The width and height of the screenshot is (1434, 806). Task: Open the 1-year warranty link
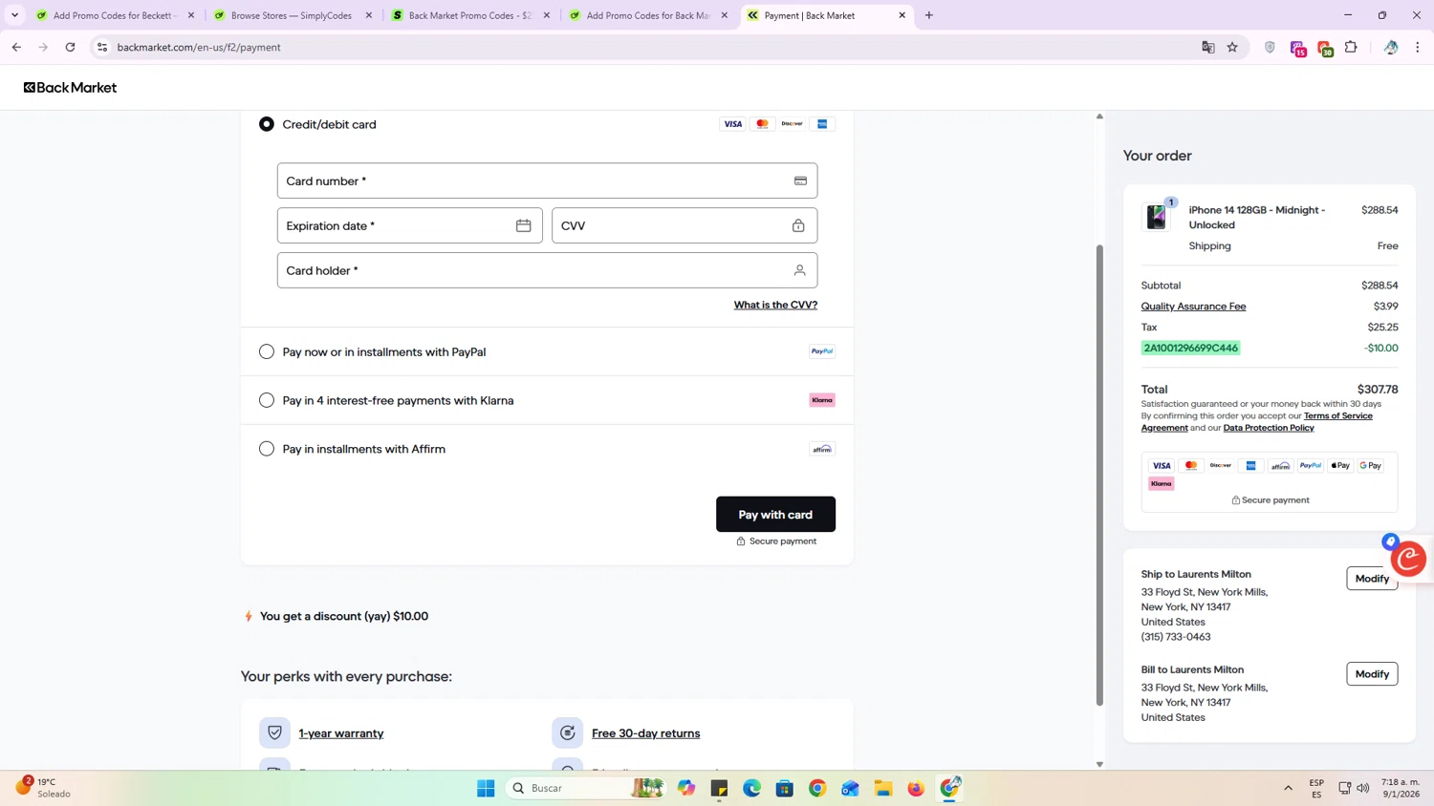pyautogui.click(x=341, y=733)
